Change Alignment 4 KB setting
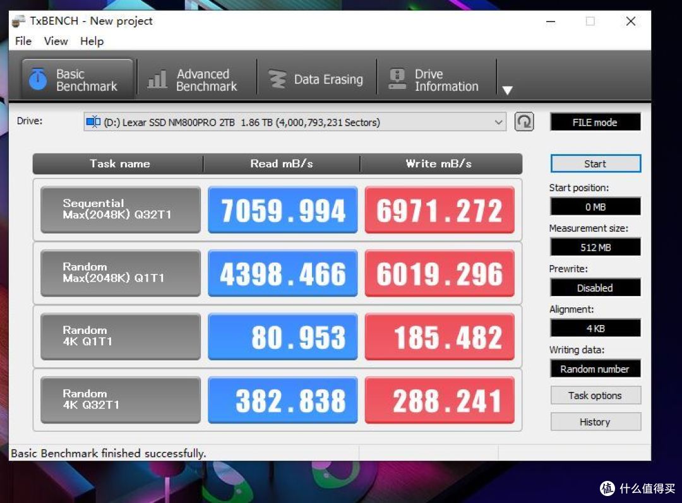This screenshot has width=682, height=503. [x=595, y=328]
